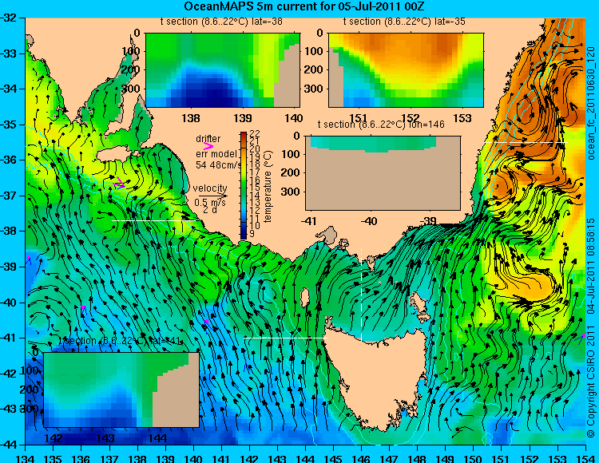Click the white lat -41 section line west of Tasmania

click(x=285, y=338)
